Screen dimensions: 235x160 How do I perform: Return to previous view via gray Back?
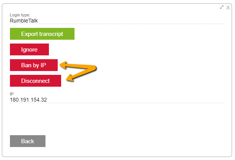point(28,141)
